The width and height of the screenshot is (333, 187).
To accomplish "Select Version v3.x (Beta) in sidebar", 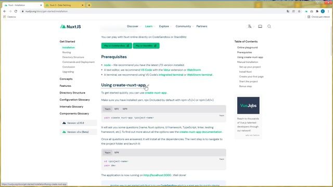I will [x=78, y=132].
